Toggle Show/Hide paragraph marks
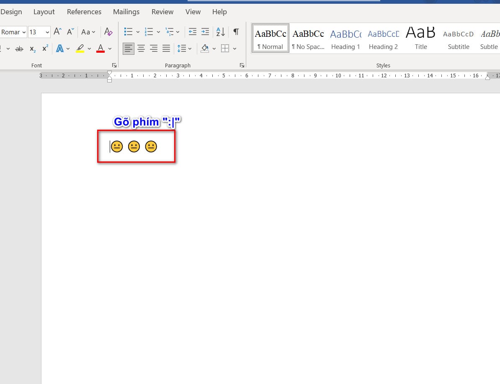 click(236, 32)
